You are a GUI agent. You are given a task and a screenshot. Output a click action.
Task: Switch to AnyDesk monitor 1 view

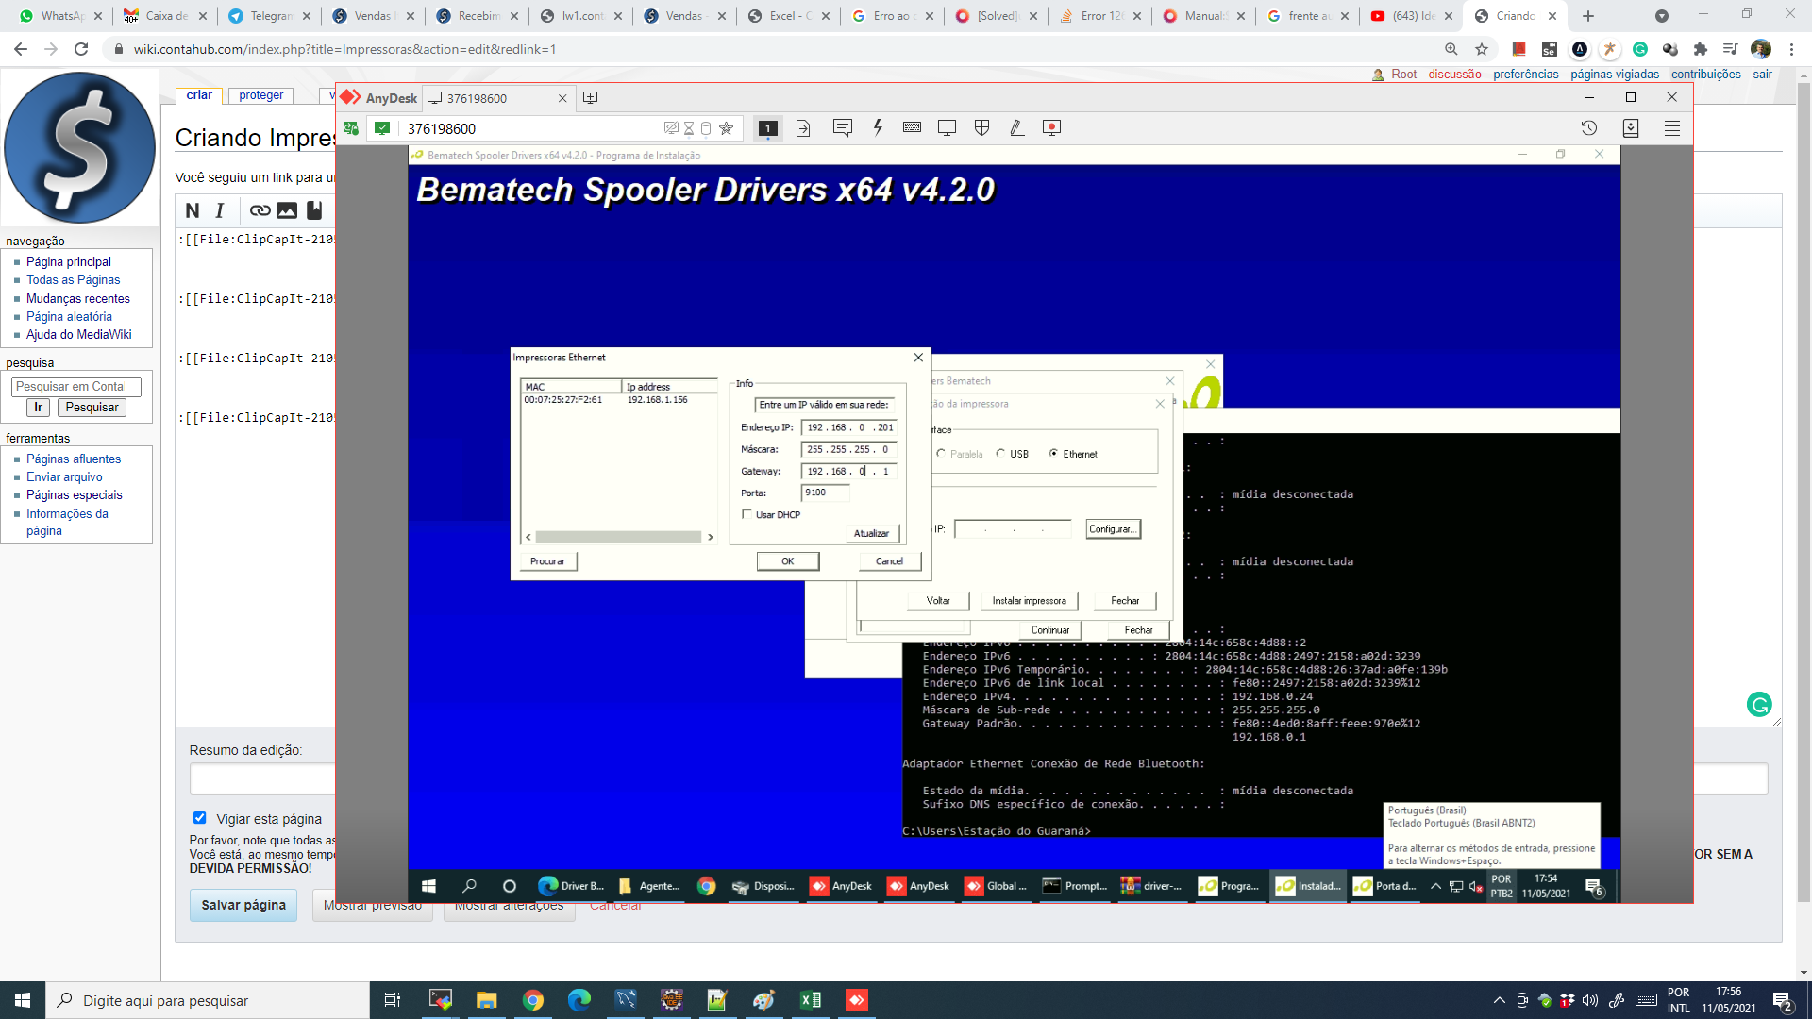coord(768,128)
